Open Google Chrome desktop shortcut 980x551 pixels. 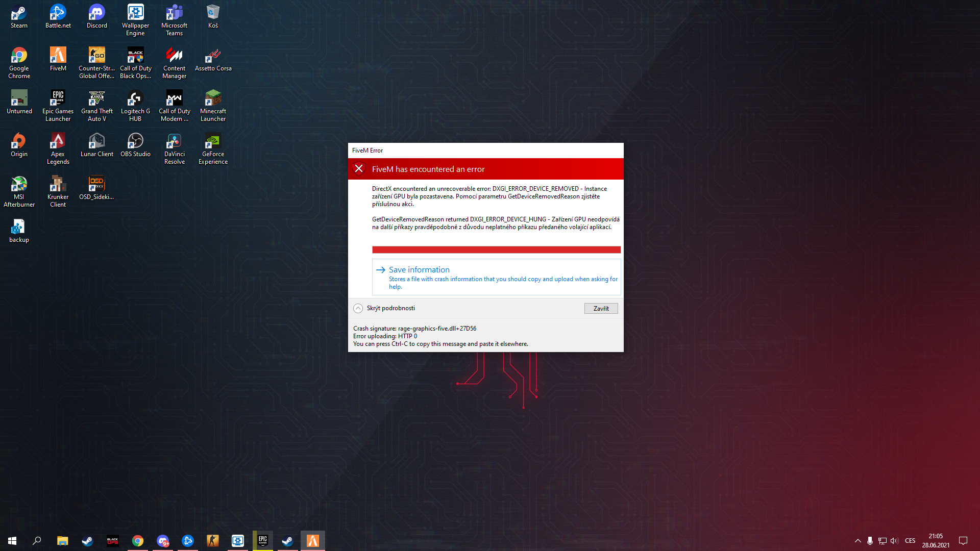(x=19, y=63)
